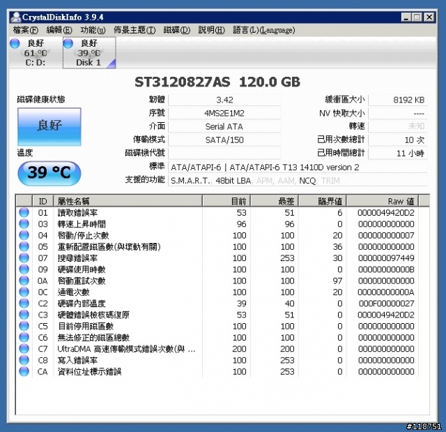Click status orb for ID C7 UltraDMA row
Viewport: 446px width, 432px height.
(x=24, y=349)
